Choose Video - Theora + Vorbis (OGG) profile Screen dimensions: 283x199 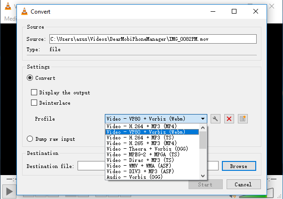coord(152,149)
